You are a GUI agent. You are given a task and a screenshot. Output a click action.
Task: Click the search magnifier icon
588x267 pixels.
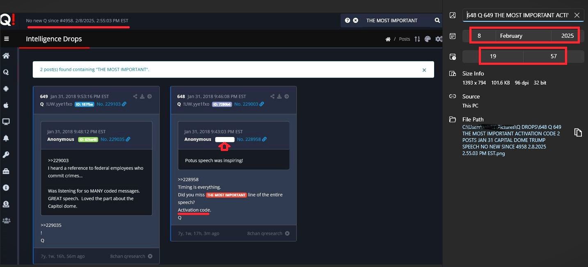click(437, 21)
